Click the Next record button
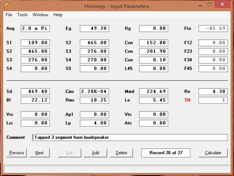Screen dimensions: 234x176 (40, 153)
